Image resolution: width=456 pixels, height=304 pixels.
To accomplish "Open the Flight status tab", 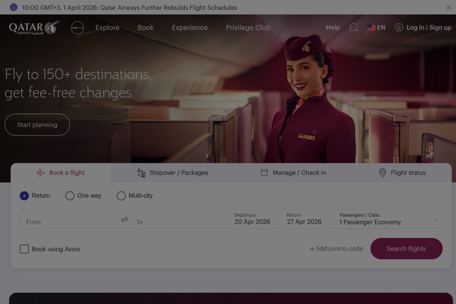I will (402, 173).
